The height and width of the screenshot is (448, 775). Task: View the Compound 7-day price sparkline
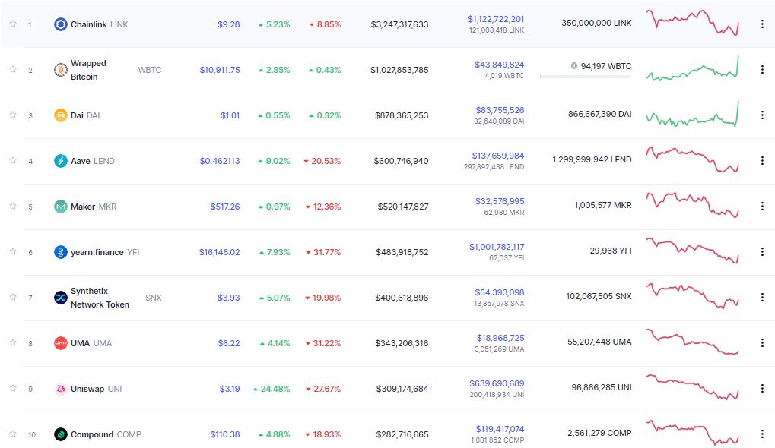(692, 433)
